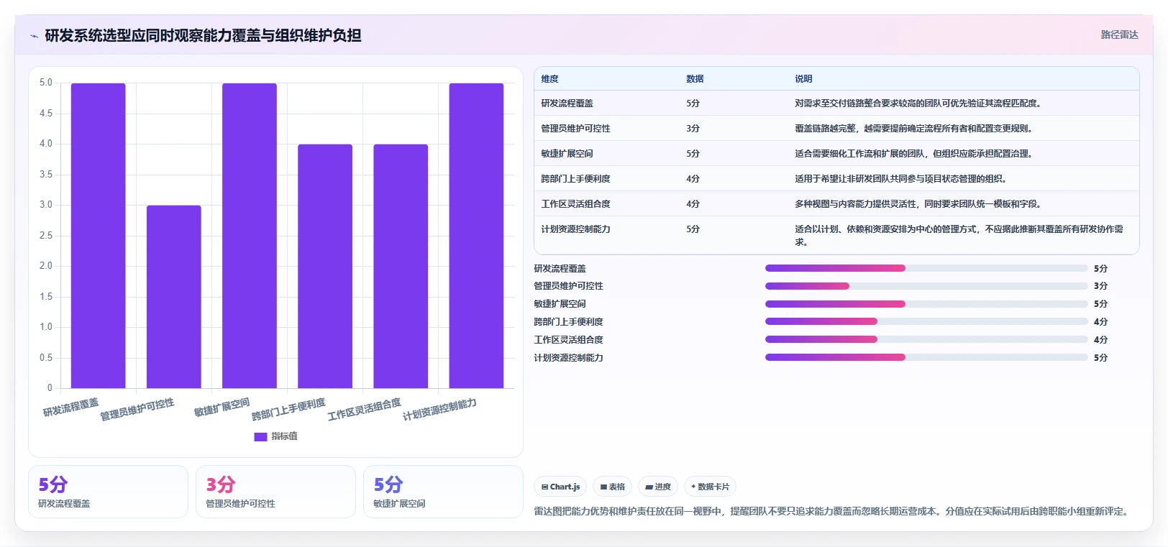Toggle the 指标值 legend label

point(284,436)
